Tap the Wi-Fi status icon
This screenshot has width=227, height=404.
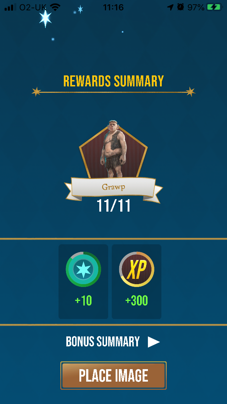pyautogui.click(x=55, y=7)
